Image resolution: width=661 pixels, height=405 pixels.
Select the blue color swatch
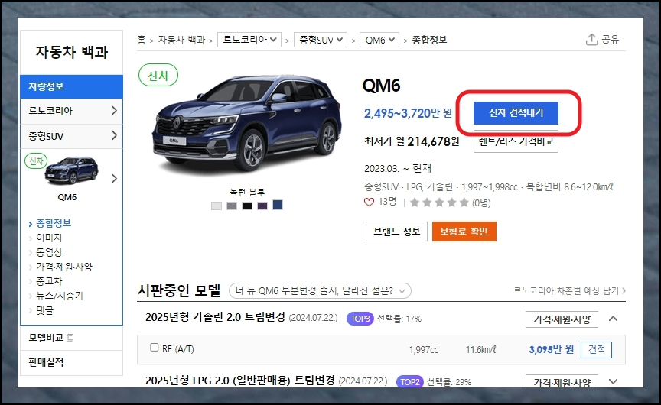tap(278, 205)
